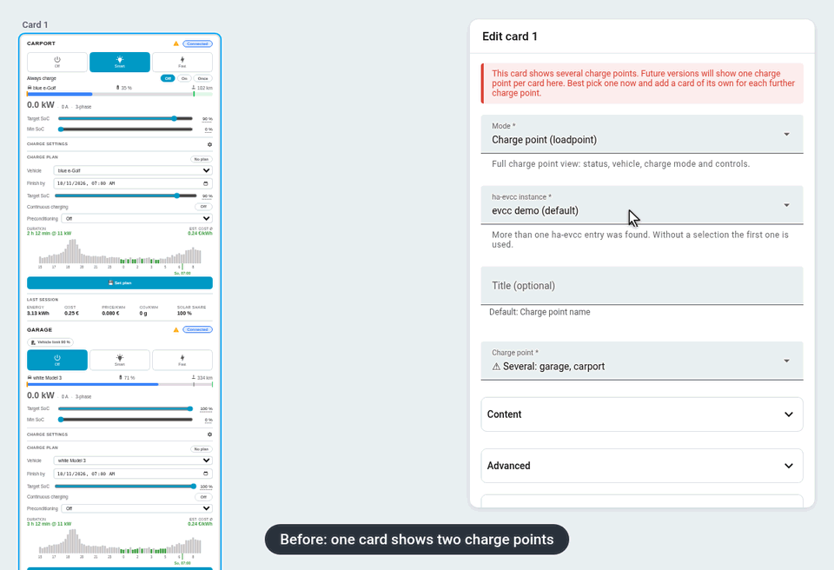834x570 pixels.
Task: Open Carport charge settings gear
Action: [209, 144]
